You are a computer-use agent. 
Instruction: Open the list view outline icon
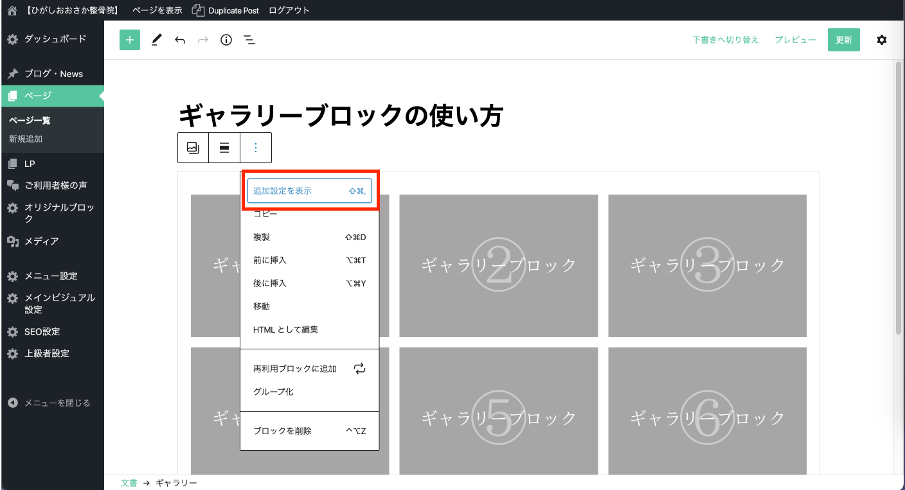249,40
